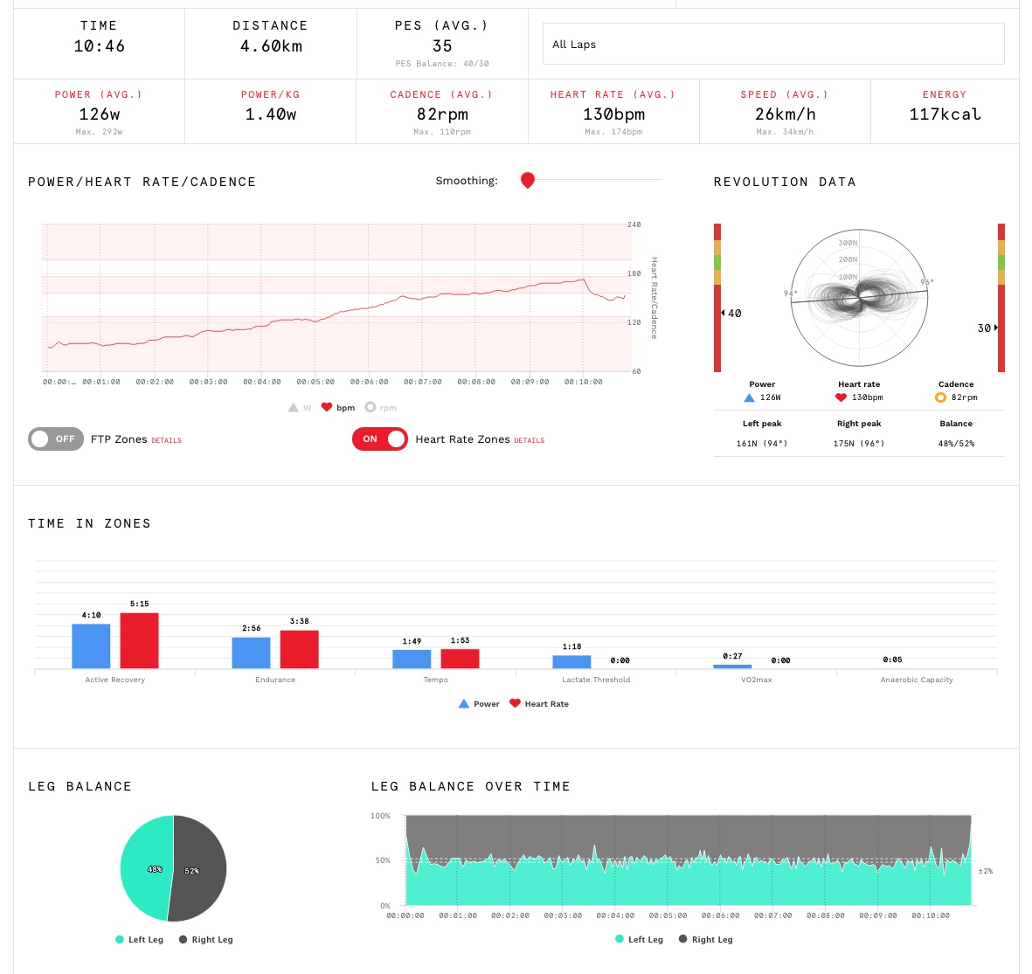Open FTP Zones details link
This screenshot has height=974, width=1032.
166,441
